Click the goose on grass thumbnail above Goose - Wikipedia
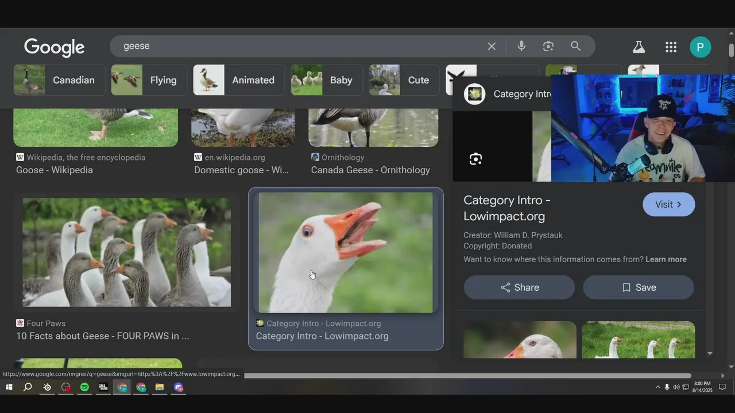 coord(96,127)
